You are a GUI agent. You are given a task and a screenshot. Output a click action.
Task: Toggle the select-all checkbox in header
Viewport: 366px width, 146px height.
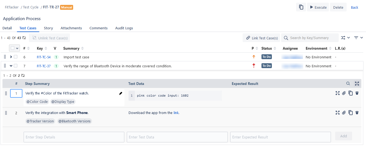click(13, 48)
